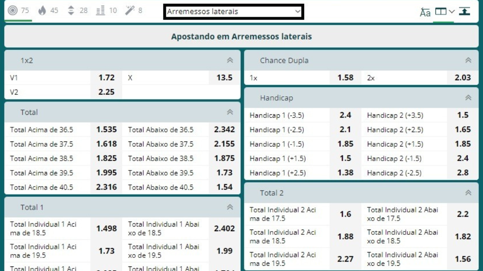Collapse the Handicap section

[x=468, y=98]
